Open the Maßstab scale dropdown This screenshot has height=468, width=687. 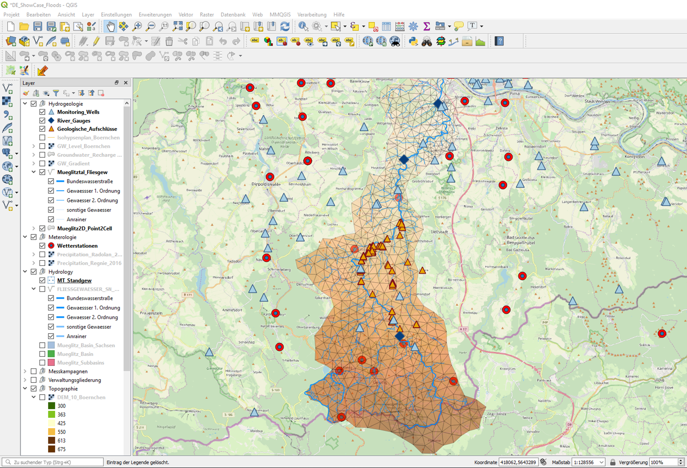tap(601, 462)
